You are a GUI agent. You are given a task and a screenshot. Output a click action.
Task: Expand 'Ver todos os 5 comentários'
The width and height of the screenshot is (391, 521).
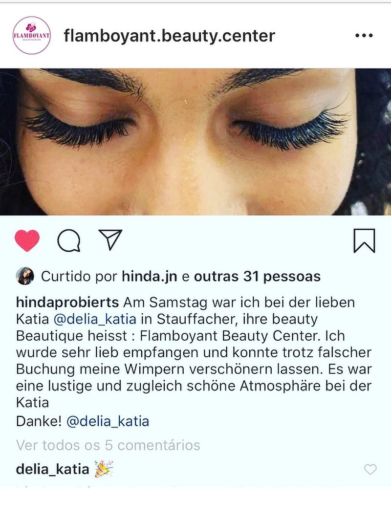(108, 445)
